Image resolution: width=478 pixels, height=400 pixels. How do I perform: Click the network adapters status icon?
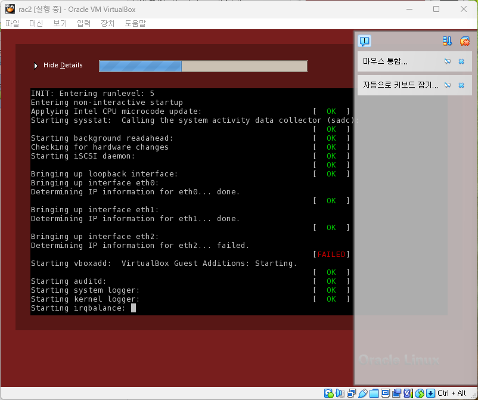tap(351, 393)
